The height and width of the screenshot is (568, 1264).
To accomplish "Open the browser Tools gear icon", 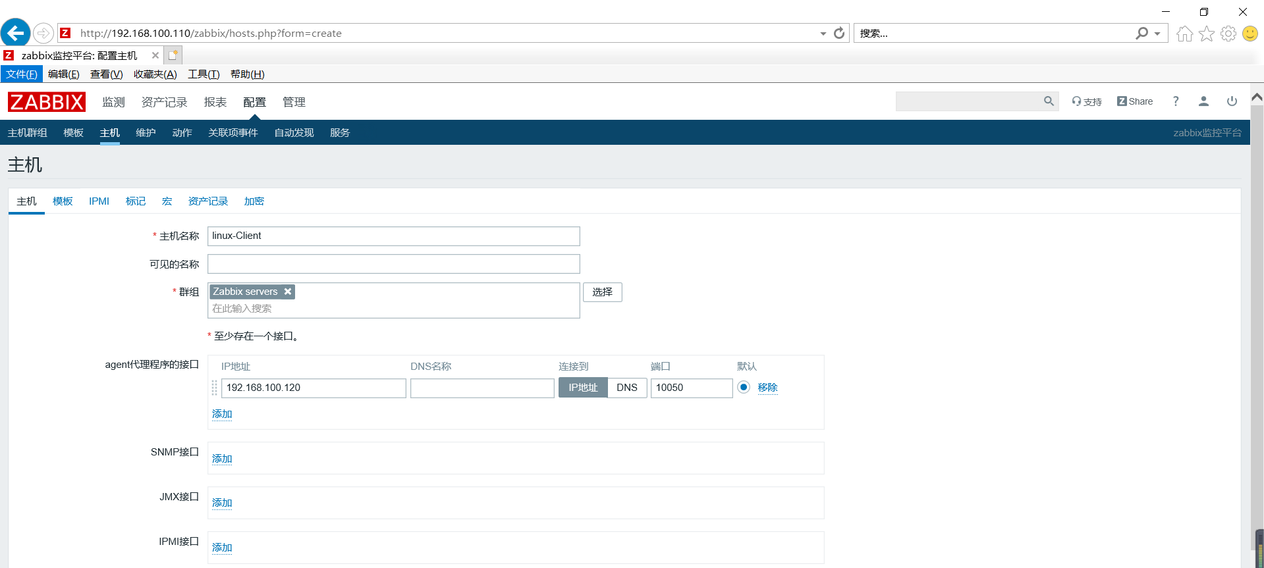I will click(1228, 34).
